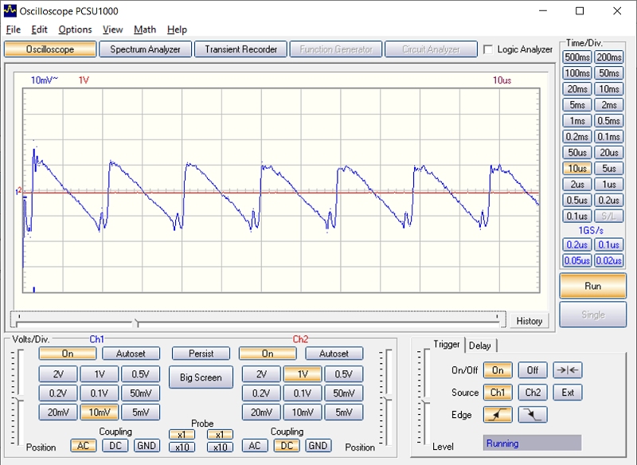The width and height of the screenshot is (637, 465).
Task: Set Ch2 coupling to AC
Action: coord(254,446)
